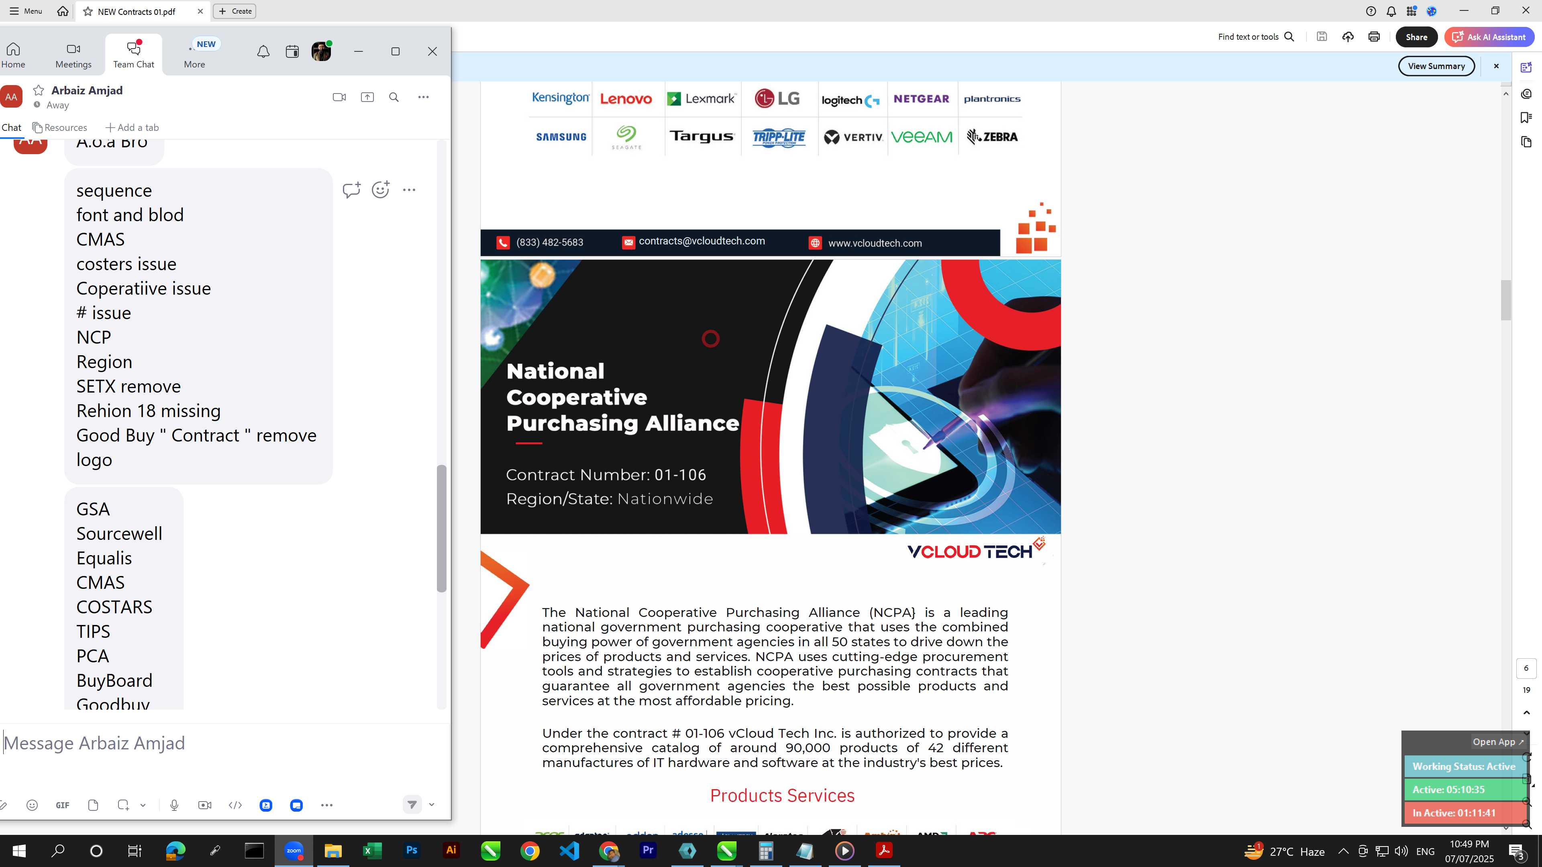Show hidden system tray icons
Viewport: 1542px width, 867px height.
pyautogui.click(x=1343, y=851)
